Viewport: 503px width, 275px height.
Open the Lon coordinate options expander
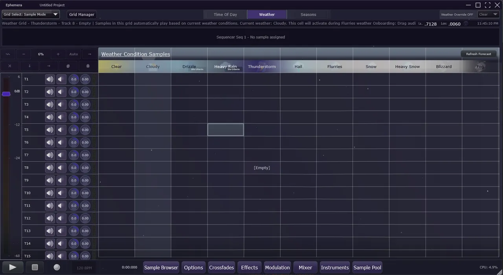[466, 24]
